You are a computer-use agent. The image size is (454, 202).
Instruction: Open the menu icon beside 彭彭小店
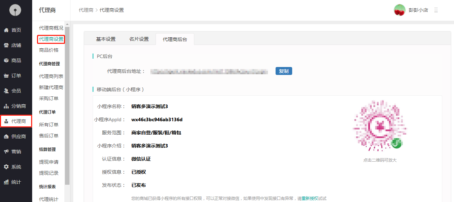click(x=436, y=10)
